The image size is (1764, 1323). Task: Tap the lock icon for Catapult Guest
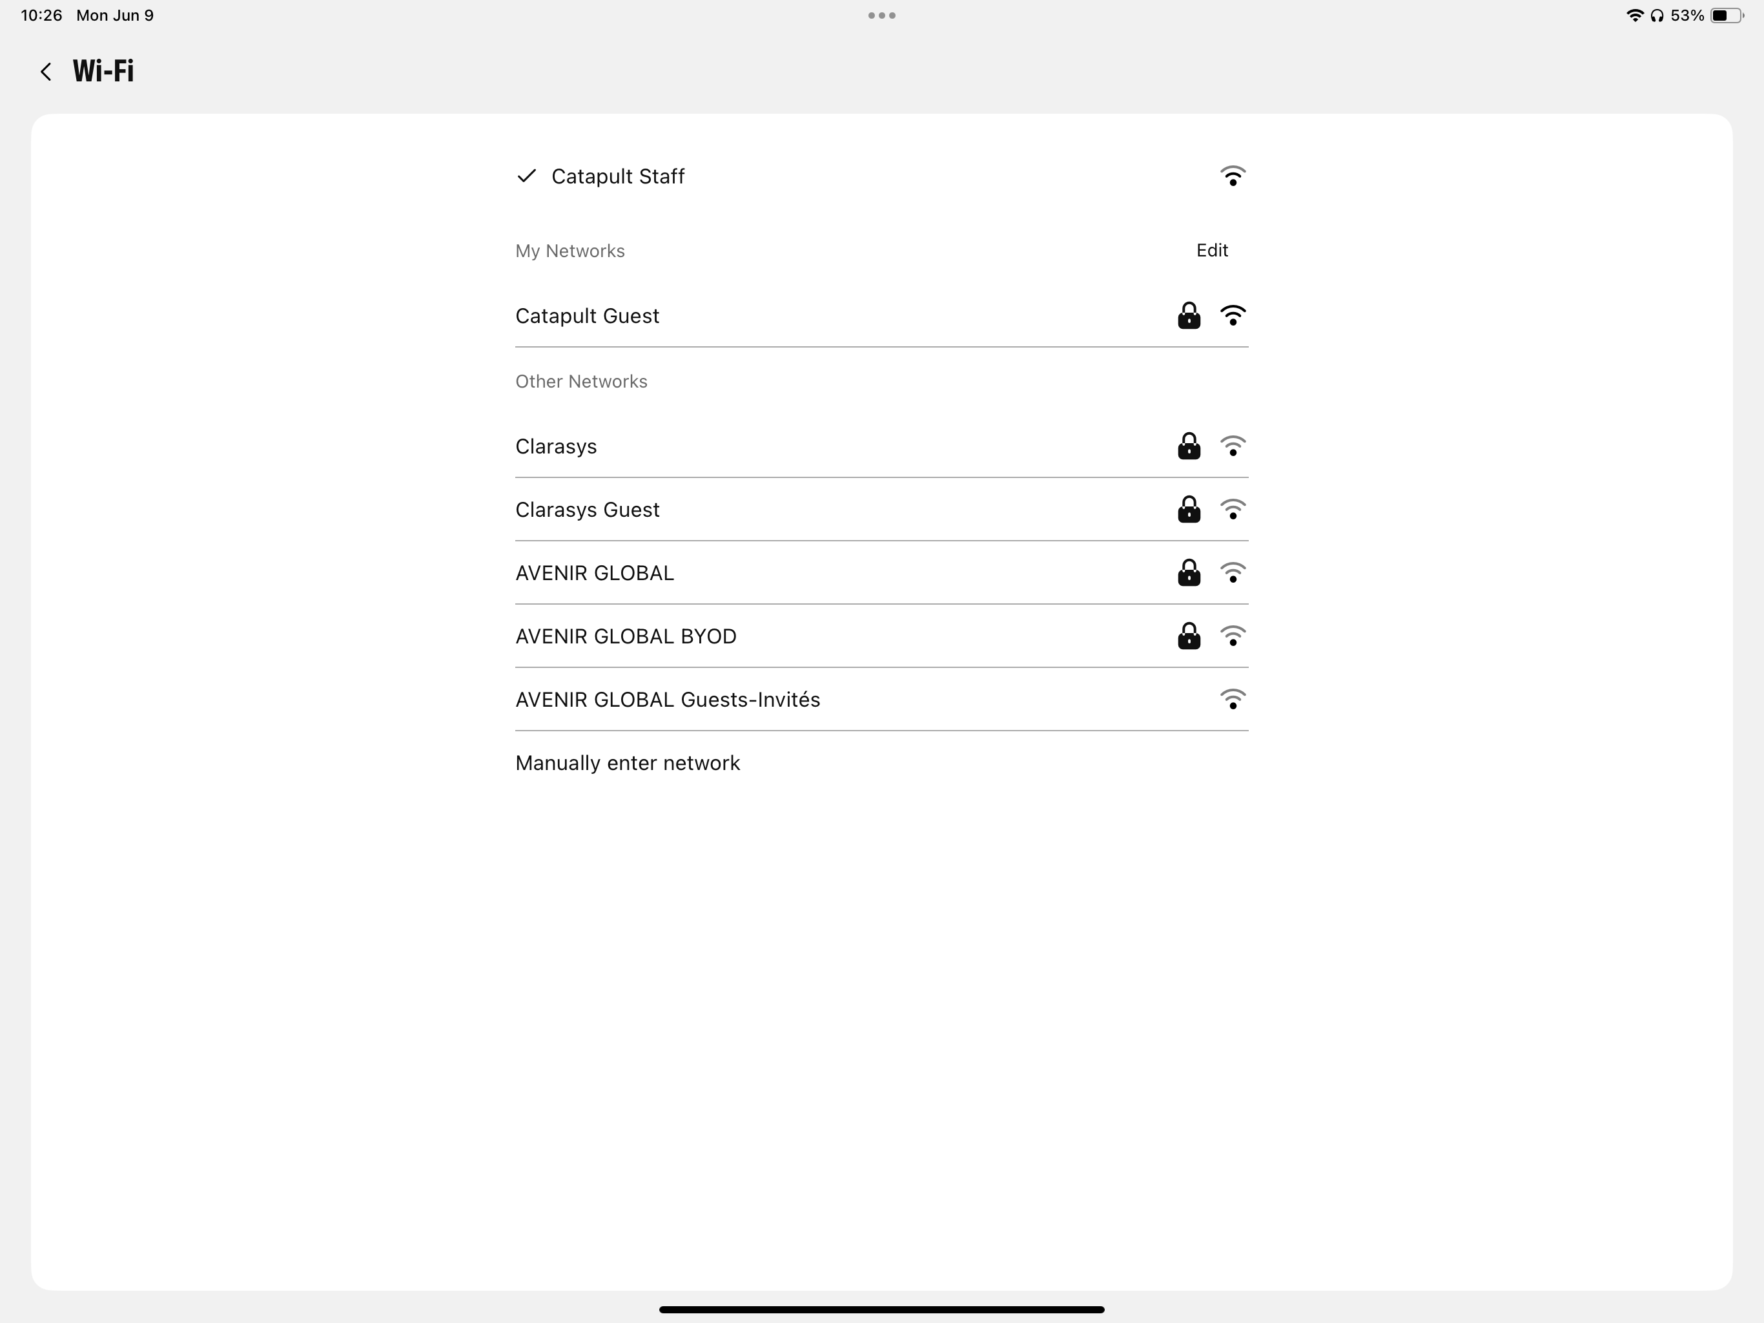[x=1189, y=316]
